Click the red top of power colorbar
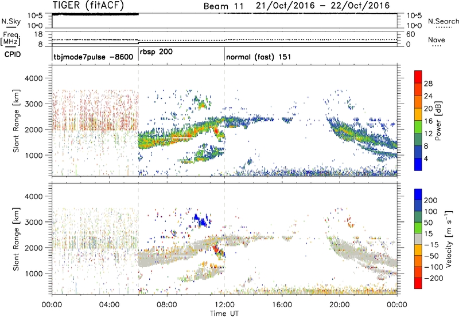Screen dimensions: 459x317 point(418,77)
